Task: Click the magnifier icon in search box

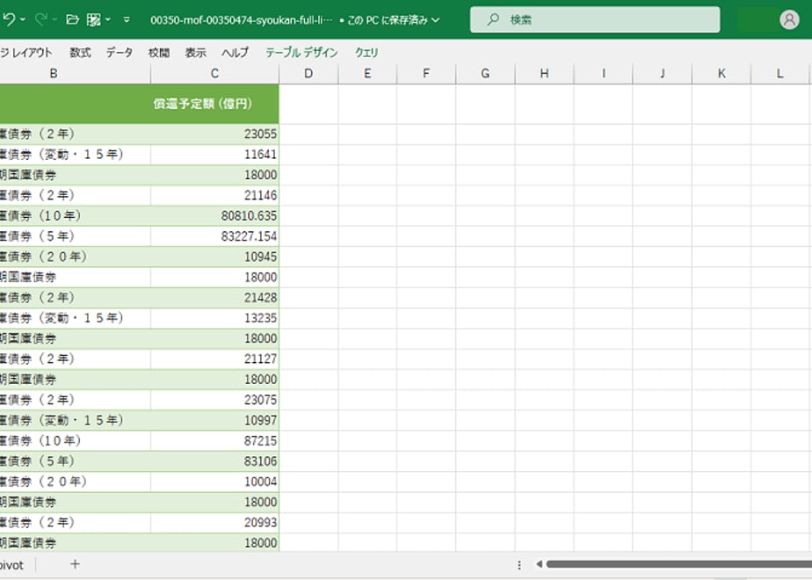Action: 493,19
